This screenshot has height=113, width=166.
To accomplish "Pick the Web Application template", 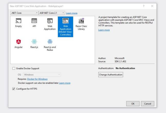I will pos(50,24).
